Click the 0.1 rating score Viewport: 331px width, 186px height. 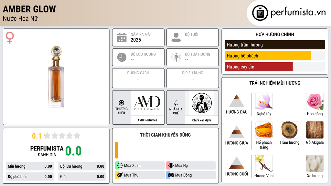37,136
